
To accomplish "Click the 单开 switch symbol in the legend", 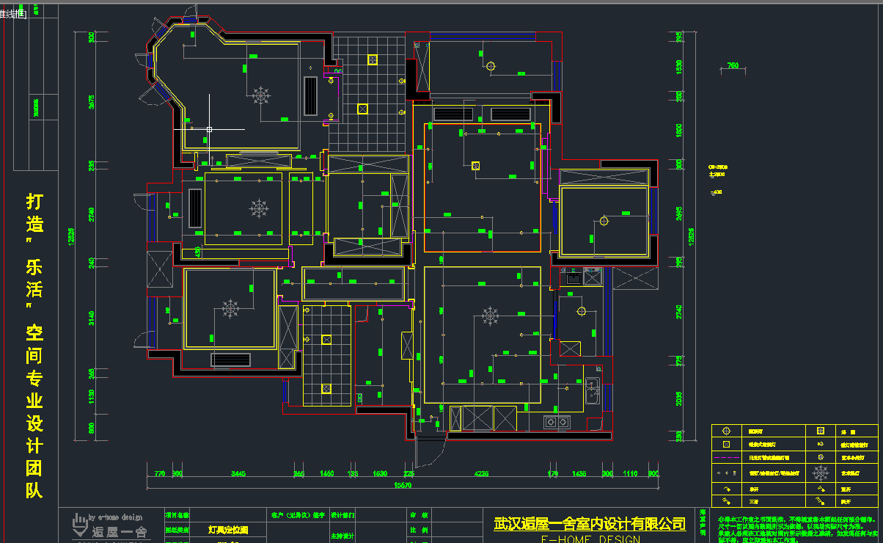I will (728, 488).
